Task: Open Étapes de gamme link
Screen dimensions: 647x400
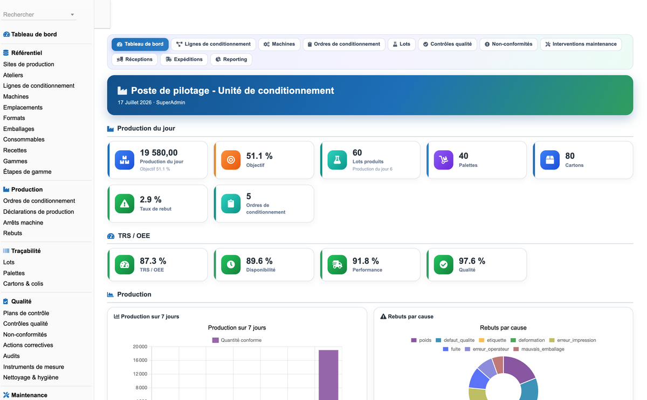Action: 27,172
